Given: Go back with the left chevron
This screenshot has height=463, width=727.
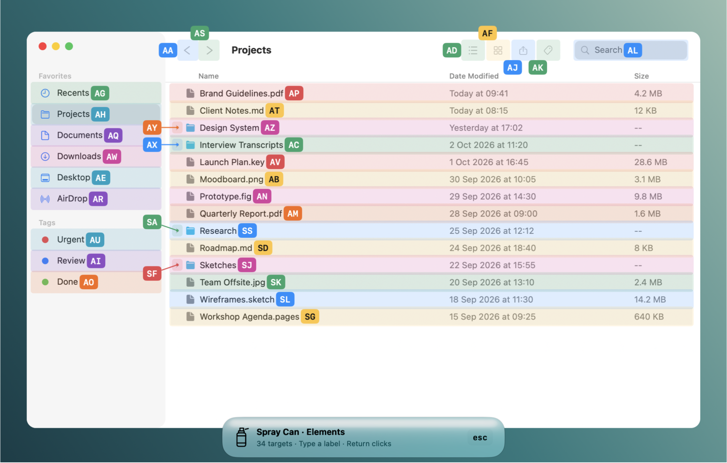Looking at the screenshot, I should [188, 50].
